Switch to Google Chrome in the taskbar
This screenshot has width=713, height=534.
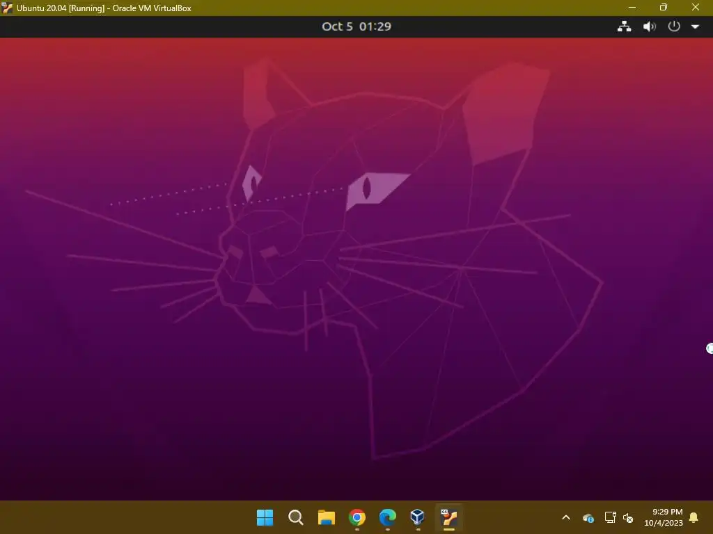pyautogui.click(x=357, y=517)
